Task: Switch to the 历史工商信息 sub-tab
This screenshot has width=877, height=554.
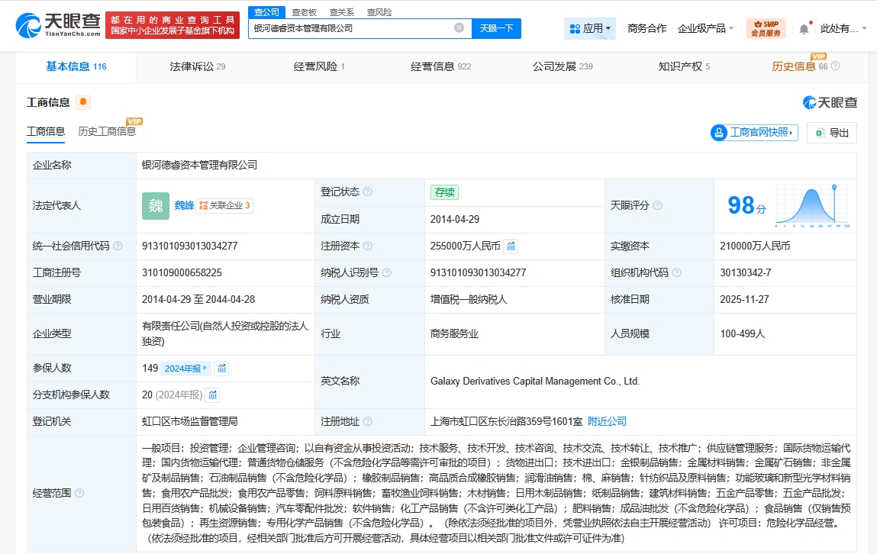Action: [107, 131]
